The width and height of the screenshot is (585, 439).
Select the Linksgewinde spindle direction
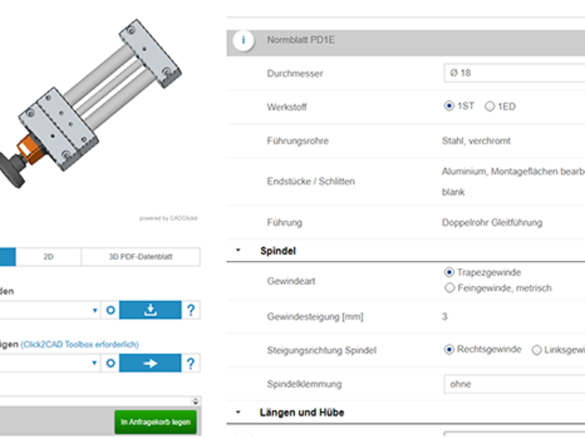coord(536,350)
